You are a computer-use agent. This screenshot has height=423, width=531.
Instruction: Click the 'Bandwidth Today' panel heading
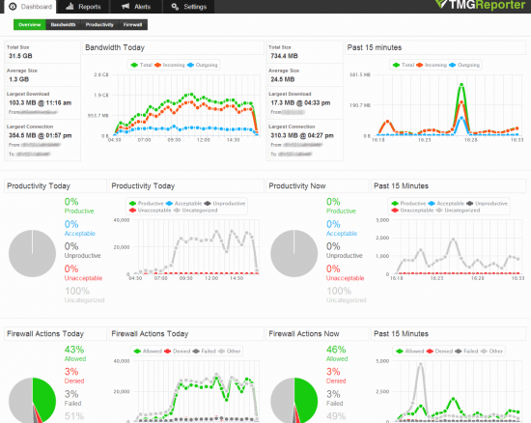[115, 47]
